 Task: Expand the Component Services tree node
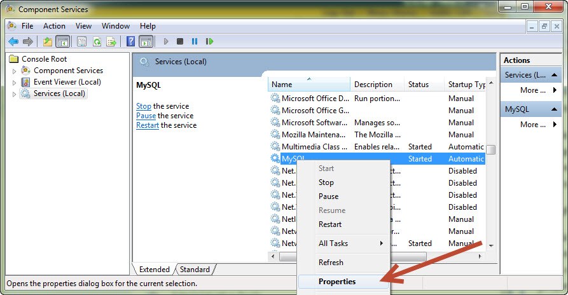pyautogui.click(x=15, y=71)
